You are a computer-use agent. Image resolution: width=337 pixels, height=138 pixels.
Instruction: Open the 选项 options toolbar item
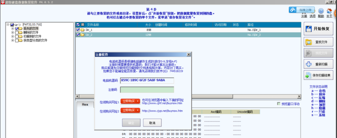312,16
